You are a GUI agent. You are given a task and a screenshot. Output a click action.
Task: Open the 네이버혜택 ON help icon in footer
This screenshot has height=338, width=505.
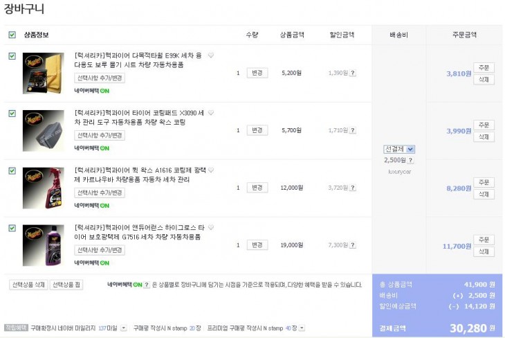[x=147, y=285]
